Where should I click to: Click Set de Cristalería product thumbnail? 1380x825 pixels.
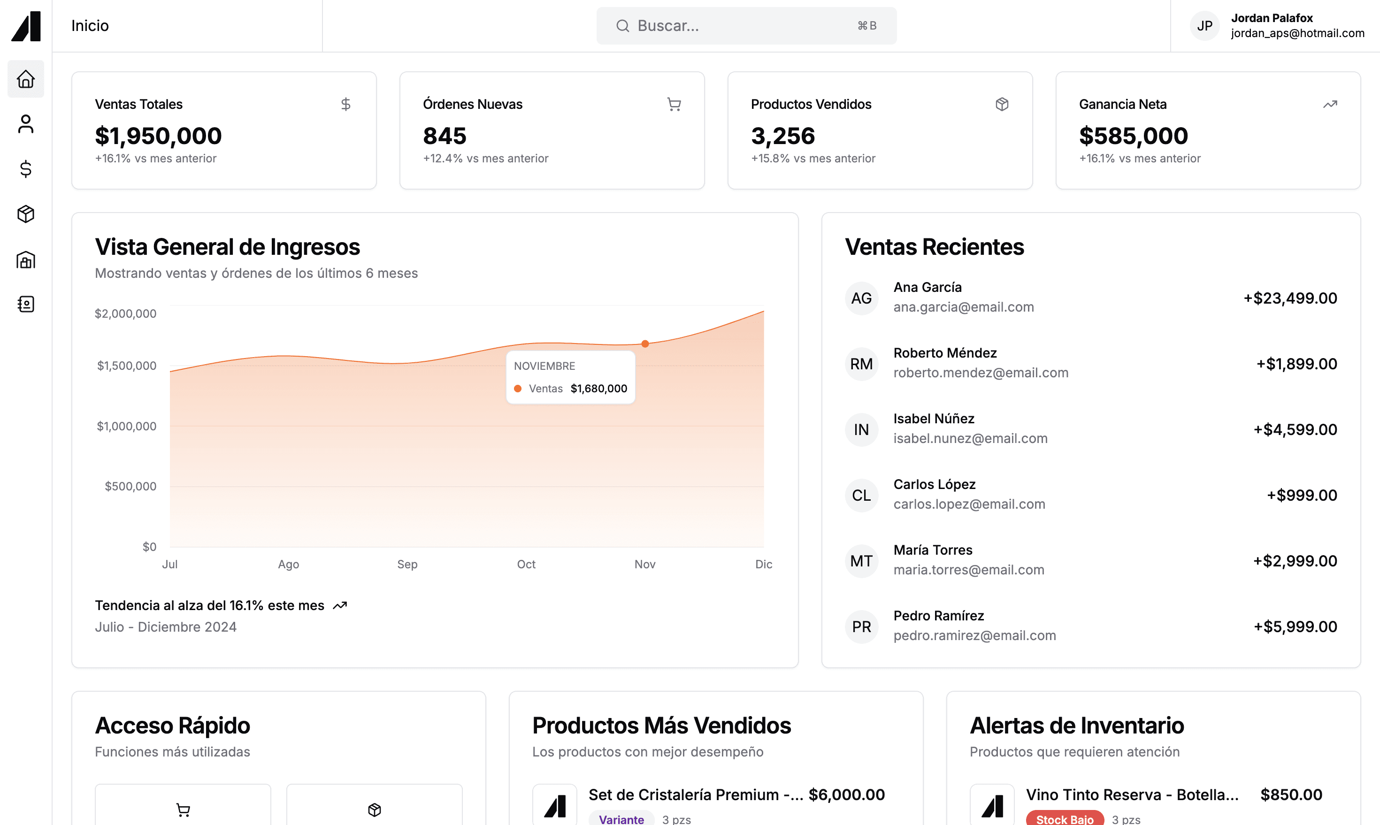coord(555,804)
